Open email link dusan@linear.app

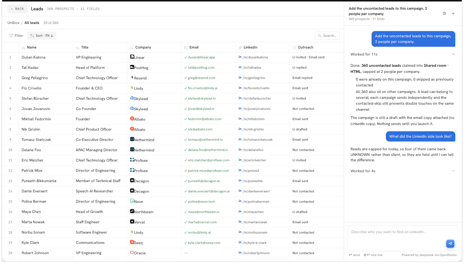tap(201, 57)
